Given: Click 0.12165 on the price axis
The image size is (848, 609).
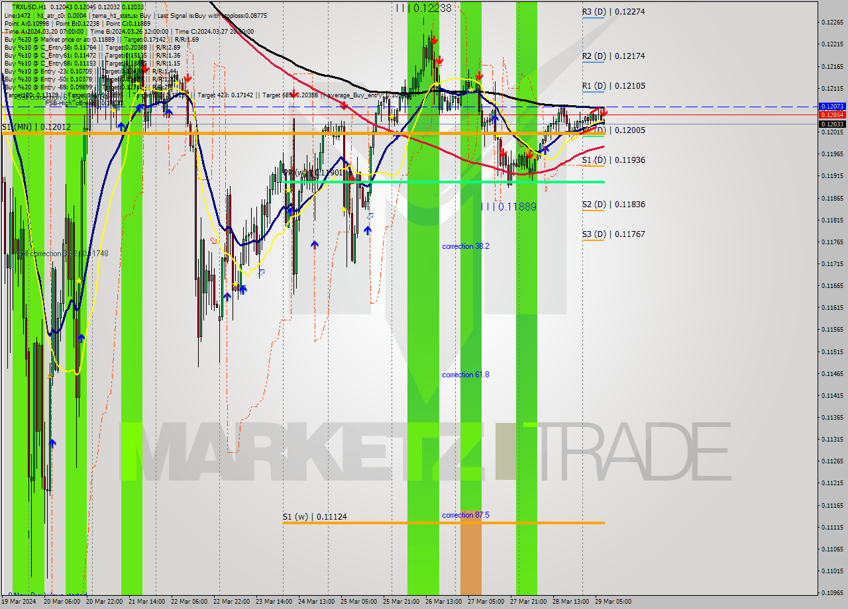Looking at the screenshot, I should click(831, 66).
